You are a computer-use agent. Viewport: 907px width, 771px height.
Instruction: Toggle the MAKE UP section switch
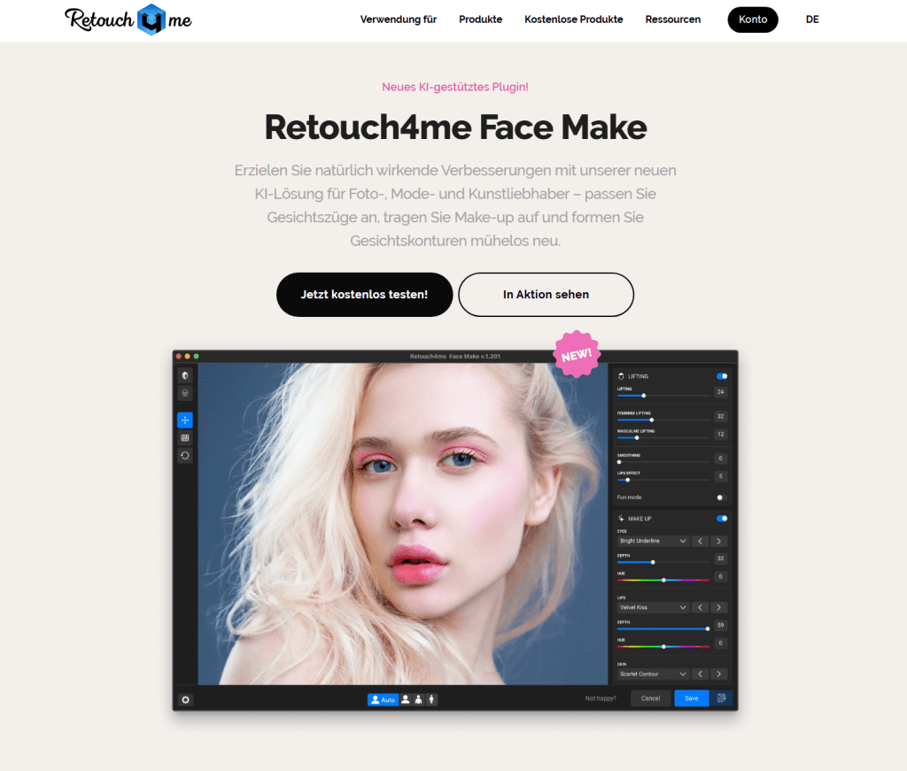coord(722,519)
